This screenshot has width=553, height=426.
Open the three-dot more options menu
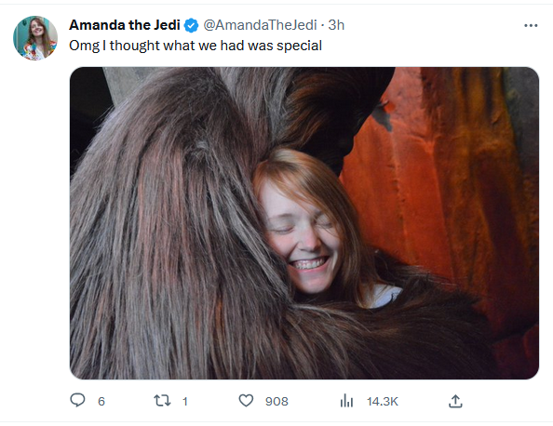pos(531,25)
